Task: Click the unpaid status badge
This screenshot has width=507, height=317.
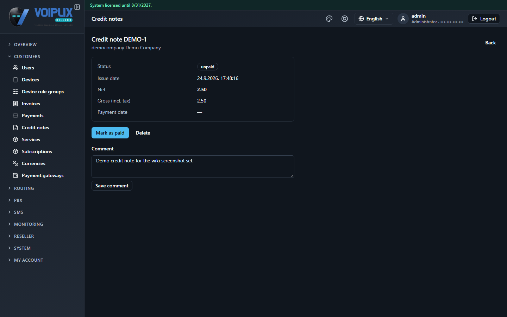Action: click(x=208, y=67)
